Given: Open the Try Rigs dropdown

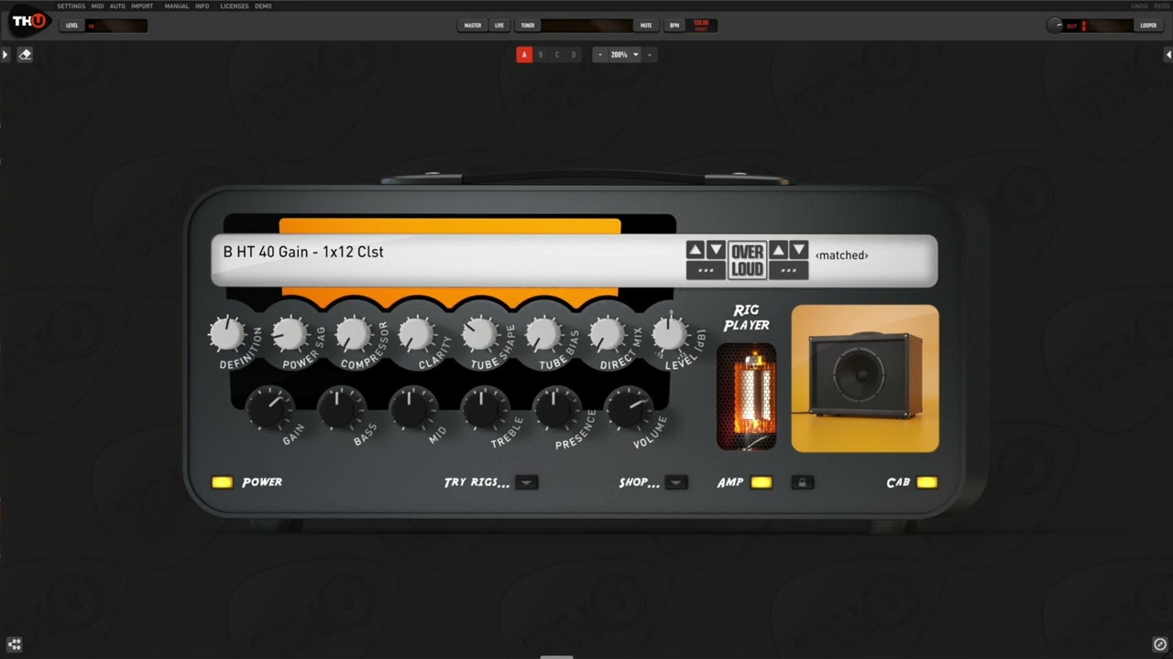Looking at the screenshot, I should (527, 482).
